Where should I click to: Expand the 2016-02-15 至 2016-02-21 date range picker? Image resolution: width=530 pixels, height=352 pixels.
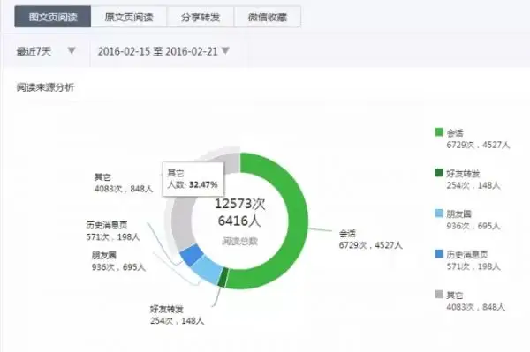[164, 51]
